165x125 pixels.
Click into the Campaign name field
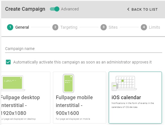coord(84,49)
